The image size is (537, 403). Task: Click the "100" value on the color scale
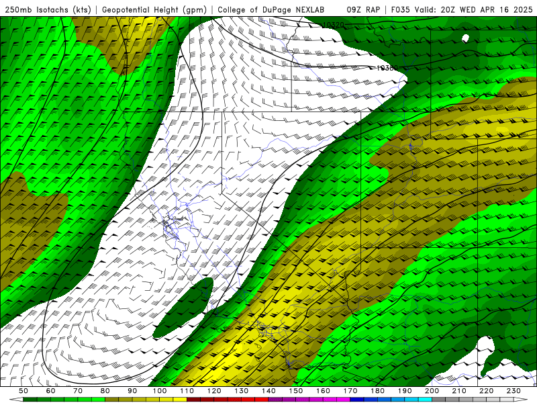[x=160, y=391]
